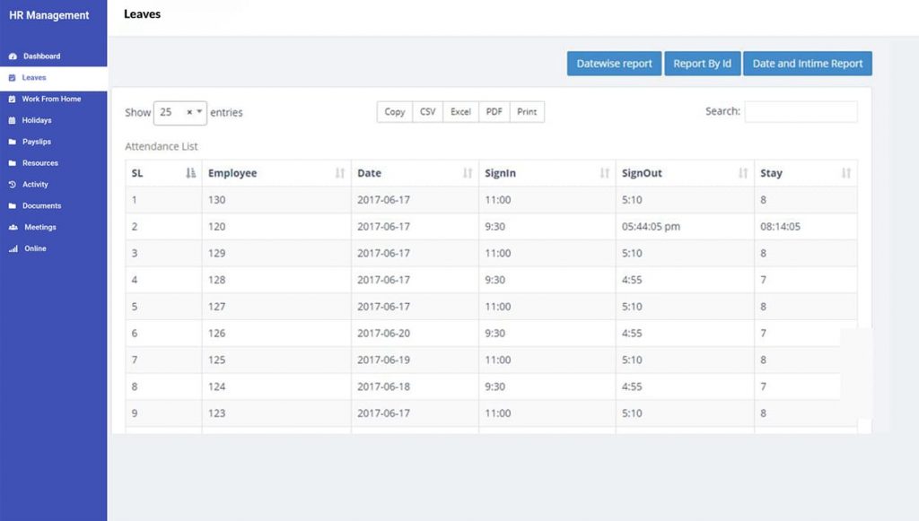Open the entries-per-page dropdown arrow

click(199, 112)
